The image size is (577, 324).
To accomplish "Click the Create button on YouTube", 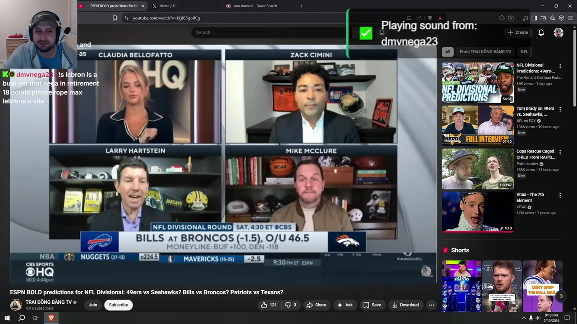I will (517, 32).
